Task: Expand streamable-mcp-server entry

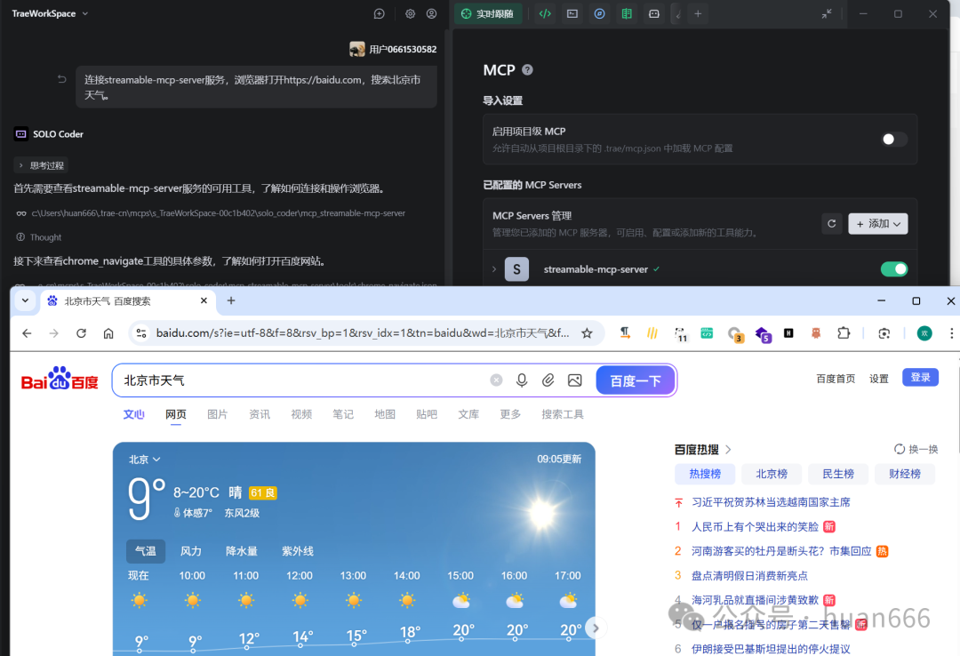Action: tap(494, 269)
